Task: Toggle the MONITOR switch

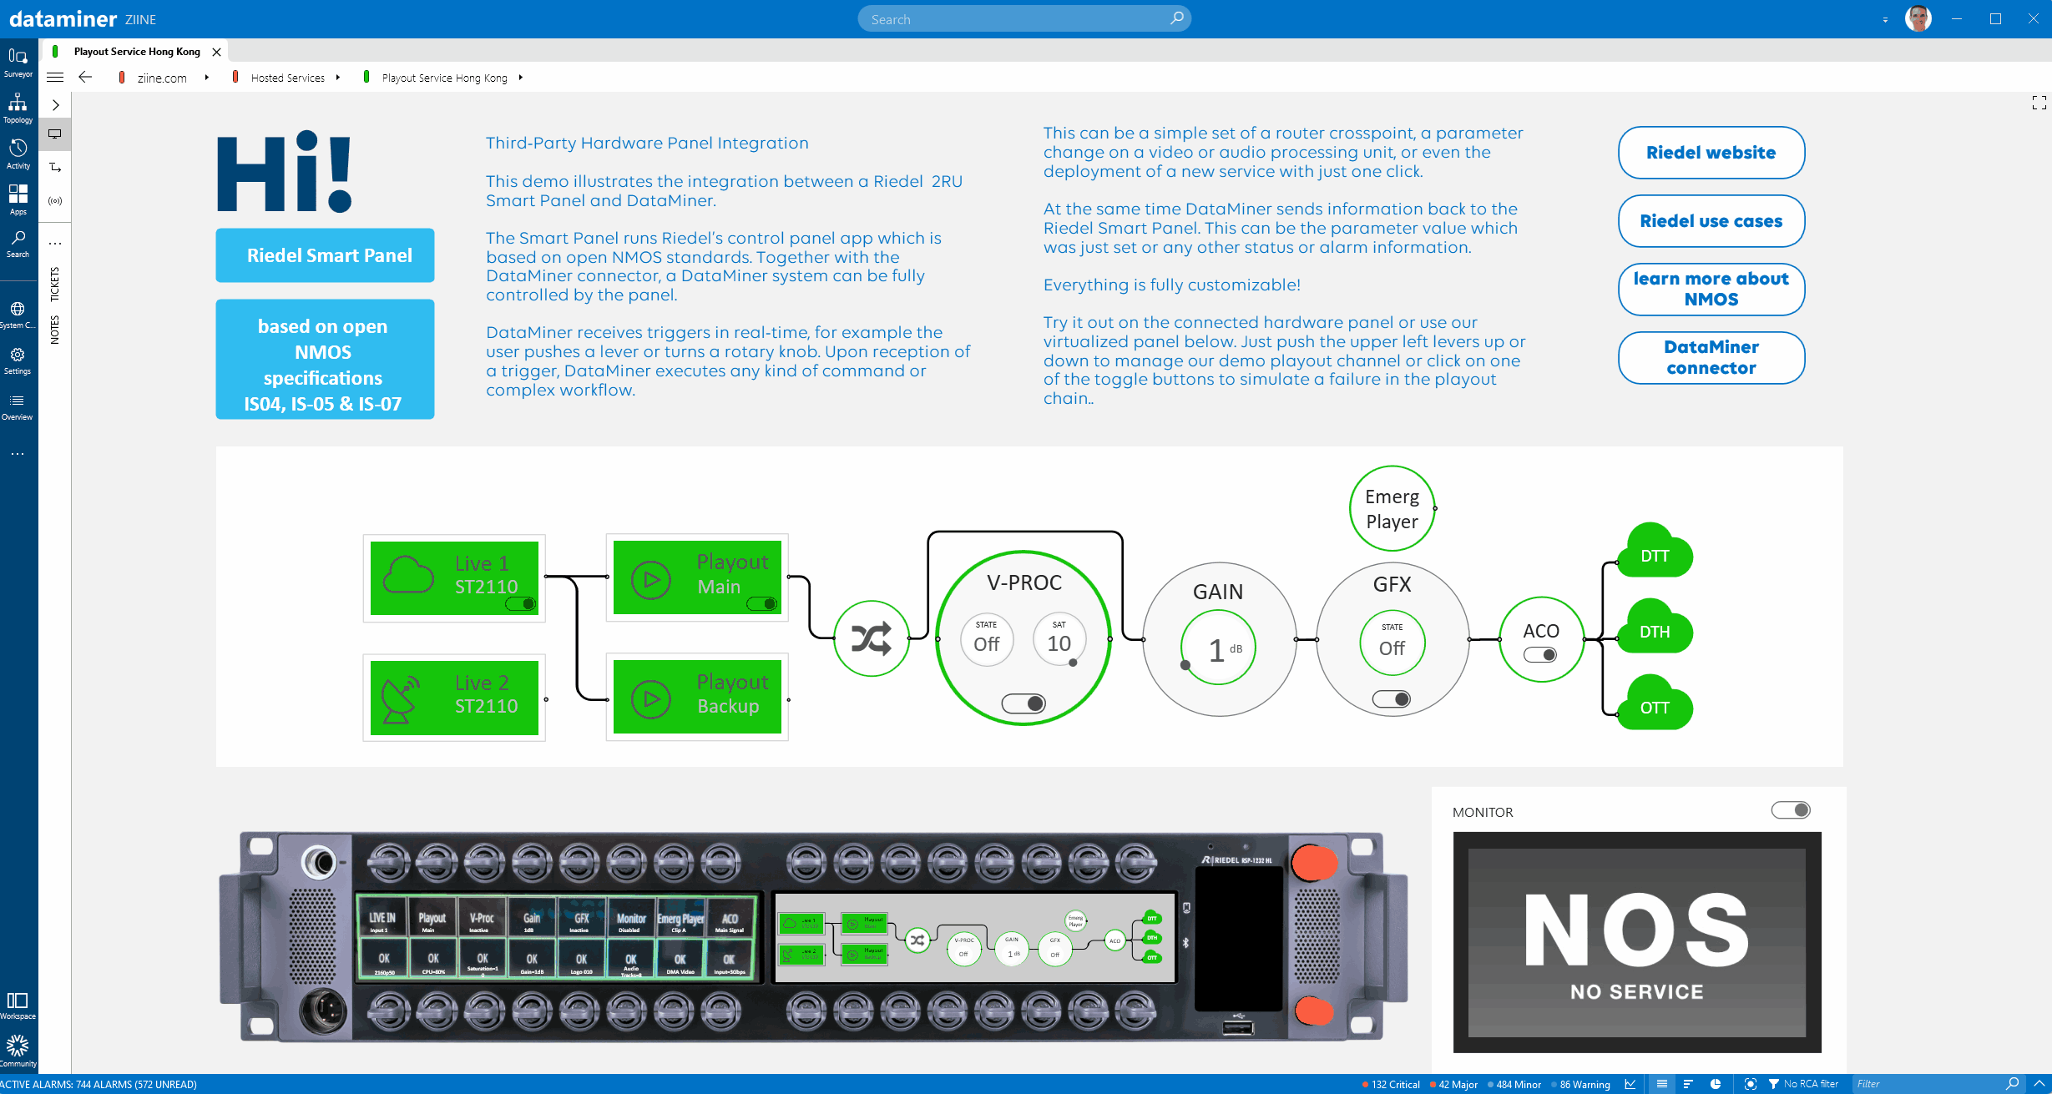Action: (x=1791, y=810)
